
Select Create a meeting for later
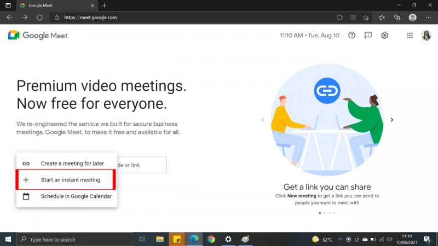(66, 163)
